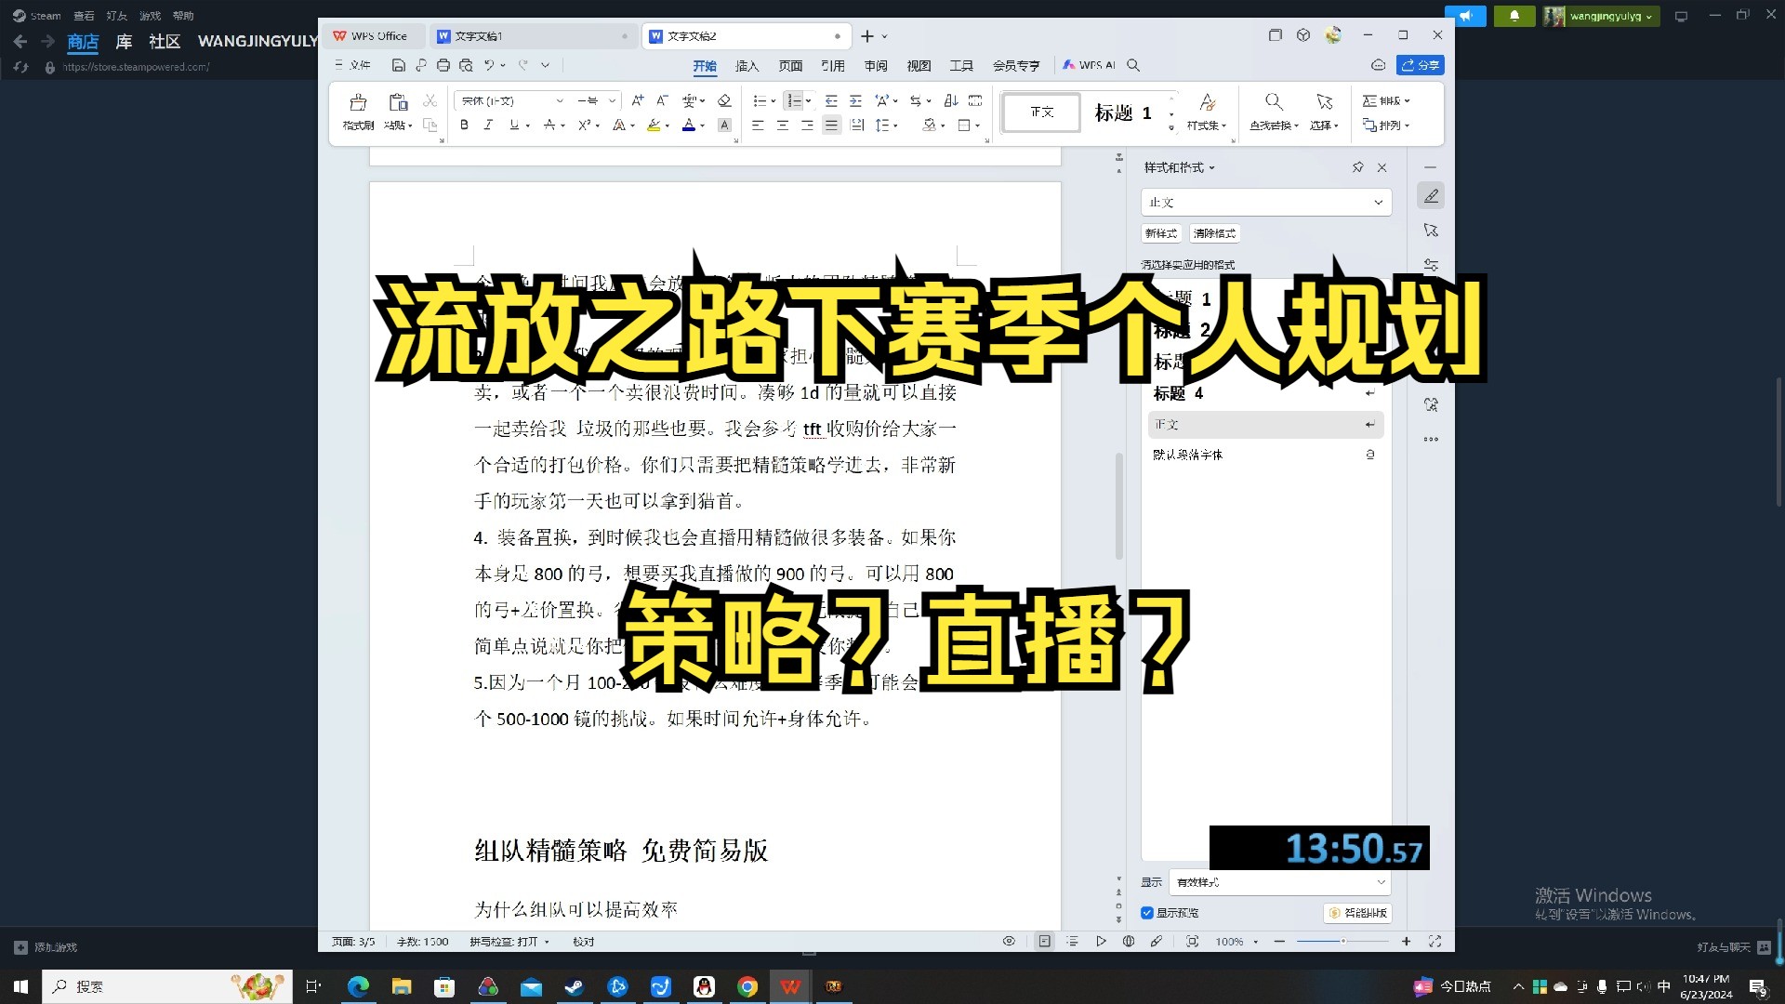Click the print preview icon
This screenshot has width=1785, height=1004.
(466, 65)
